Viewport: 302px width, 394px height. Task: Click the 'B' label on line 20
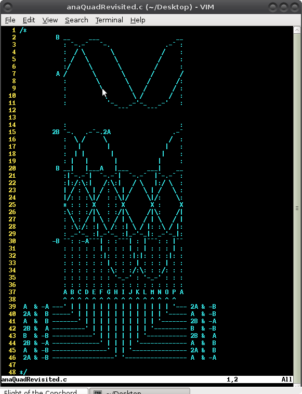click(58, 168)
